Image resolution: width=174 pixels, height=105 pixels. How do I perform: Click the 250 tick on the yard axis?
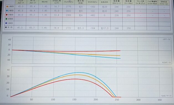click(117, 100)
